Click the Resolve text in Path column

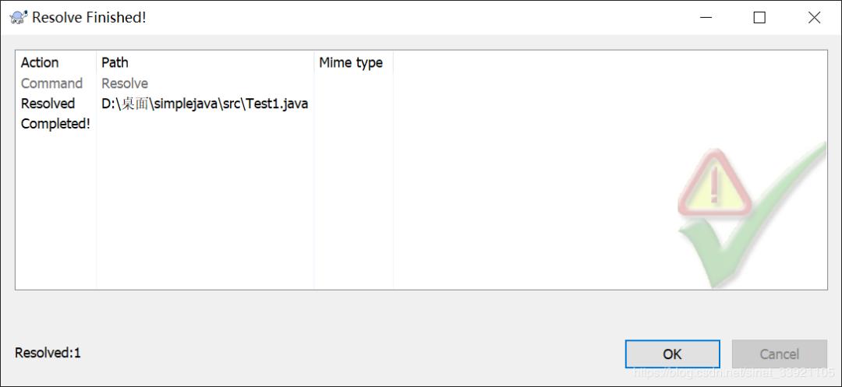point(125,83)
